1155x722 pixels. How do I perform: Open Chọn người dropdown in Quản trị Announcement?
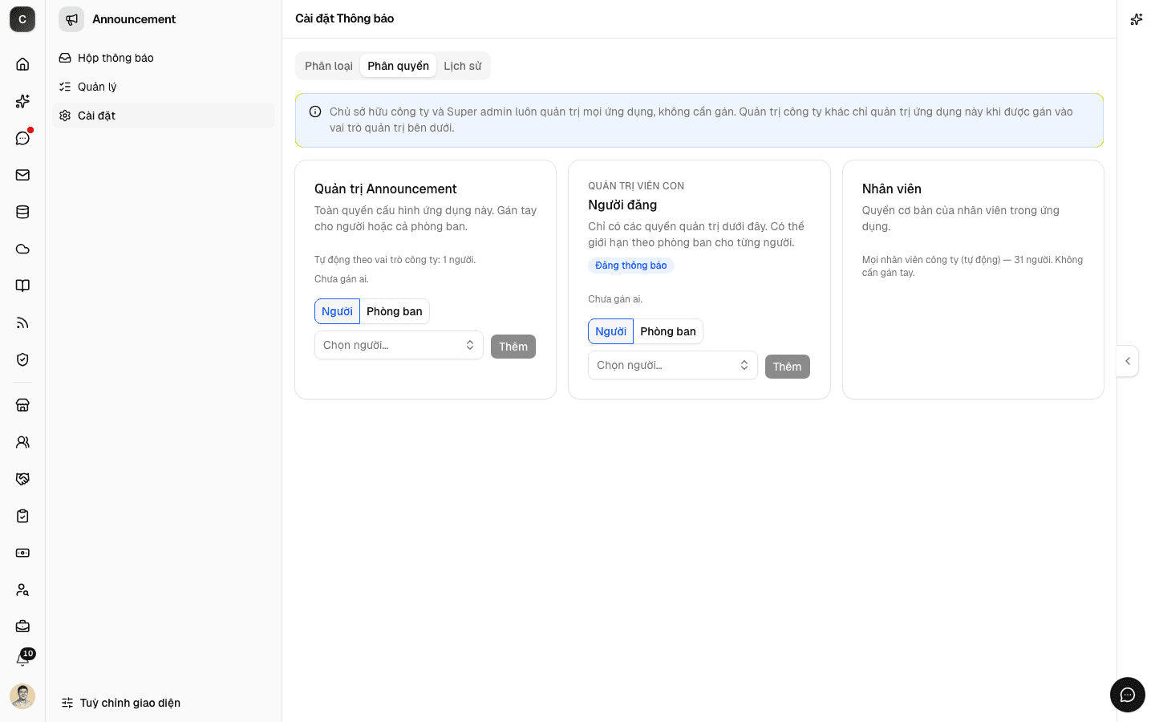coord(399,345)
